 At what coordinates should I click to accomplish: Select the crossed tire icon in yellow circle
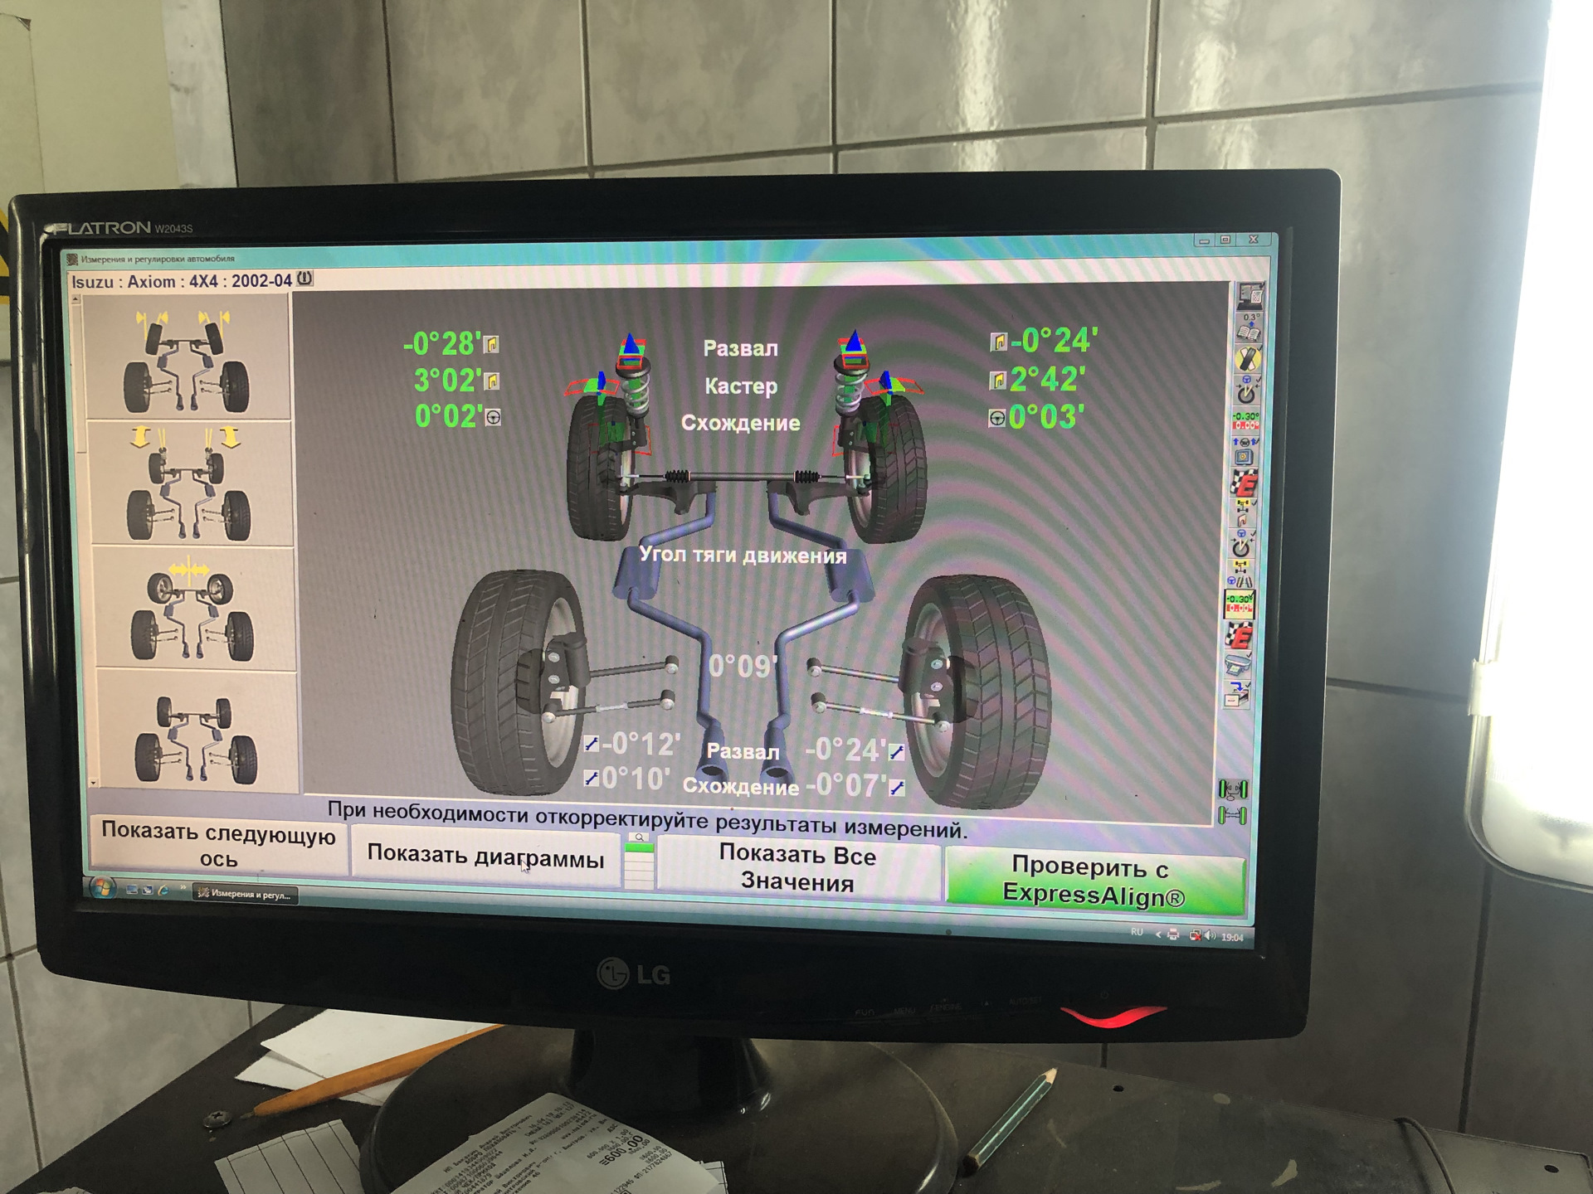1248,358
